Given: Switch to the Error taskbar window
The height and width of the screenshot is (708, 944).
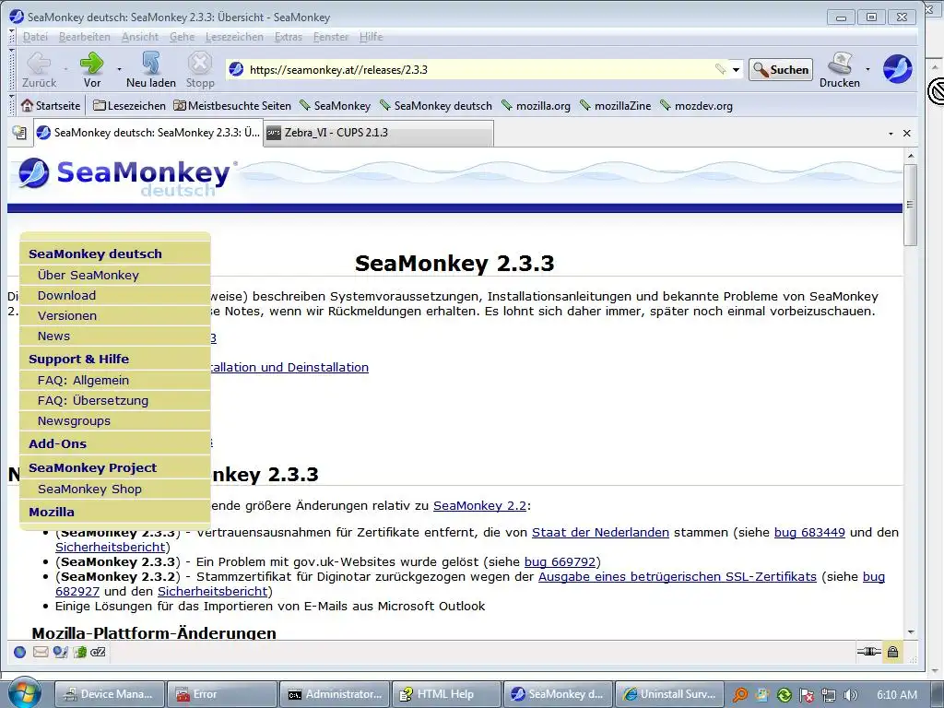Looking at the screenshot, I should [221, 694].
